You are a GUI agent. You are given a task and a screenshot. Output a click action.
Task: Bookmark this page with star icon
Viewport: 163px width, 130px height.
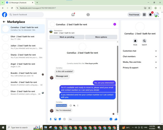(x=149, y=8)
